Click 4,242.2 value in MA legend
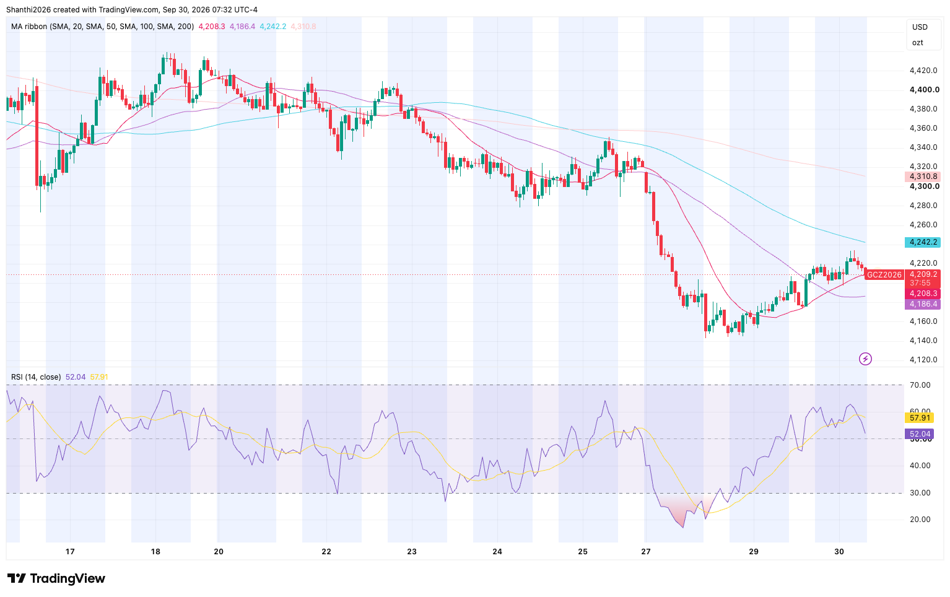950x597 pixels. click(273, 27)
